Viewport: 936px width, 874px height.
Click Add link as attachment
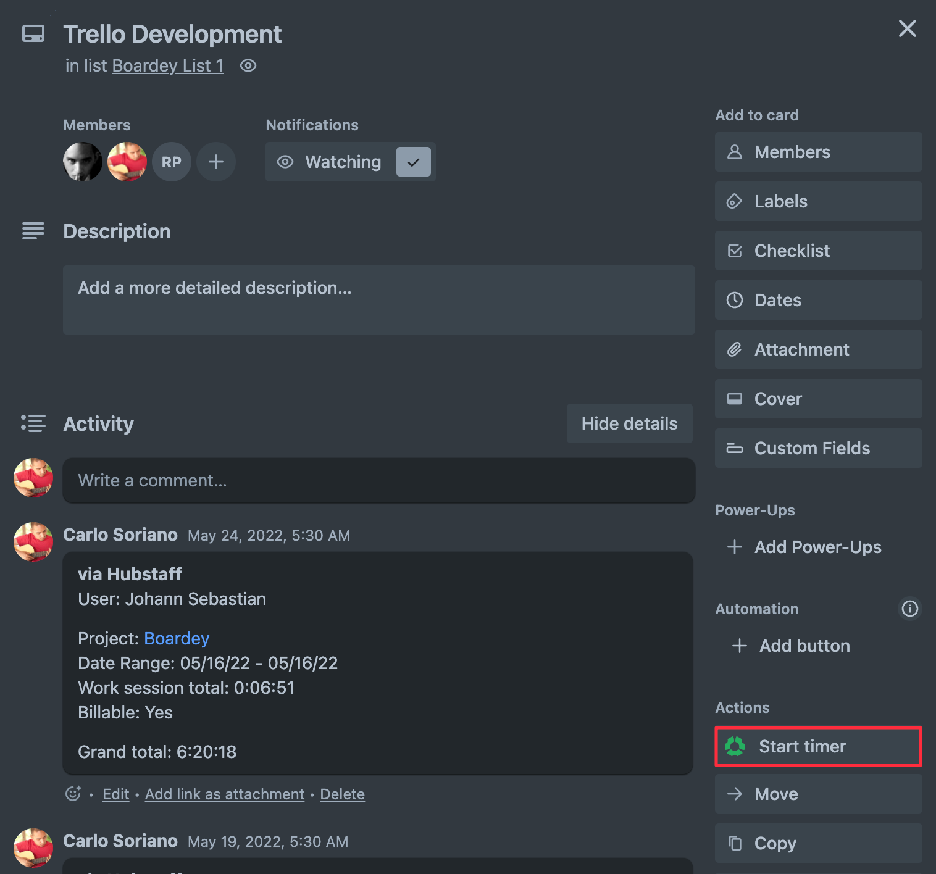click(225, 794)
